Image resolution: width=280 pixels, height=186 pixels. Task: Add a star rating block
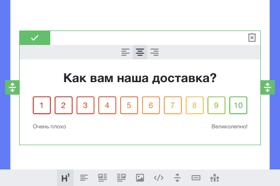coord(215,178)
